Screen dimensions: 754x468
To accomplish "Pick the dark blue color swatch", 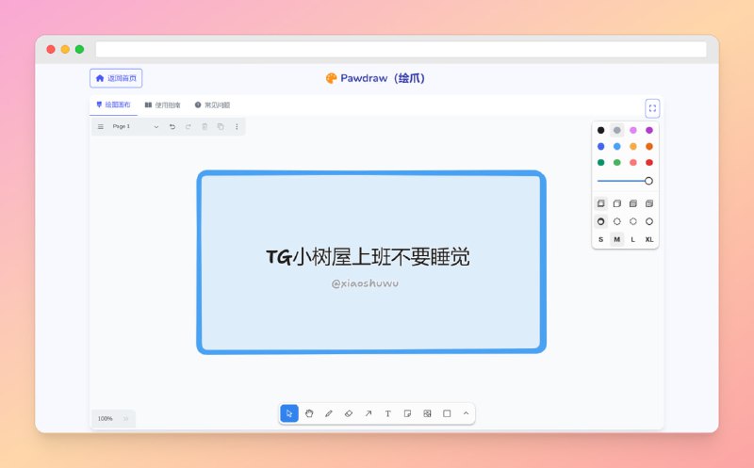I will tap(600, 147).
